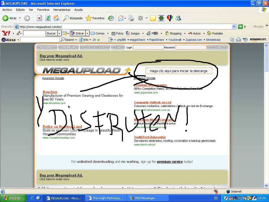Expand the Correo dropdown arrow
269x202 pixels.
[108, 33]
